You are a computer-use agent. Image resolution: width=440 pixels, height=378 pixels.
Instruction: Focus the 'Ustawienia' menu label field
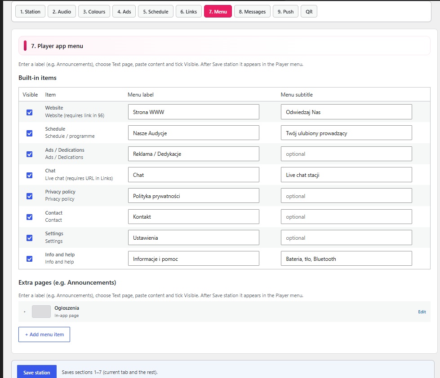pos(194,237)
